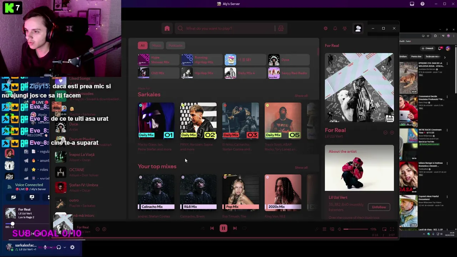Viewport: 457px width, 257px height.
Task: Pause playback in Spotify player bar
Action: (x=224, y=228)
